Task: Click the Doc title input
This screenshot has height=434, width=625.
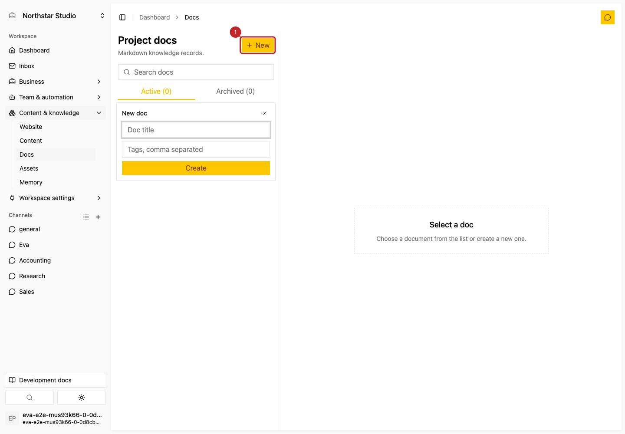Action: [x=196, y=130]
